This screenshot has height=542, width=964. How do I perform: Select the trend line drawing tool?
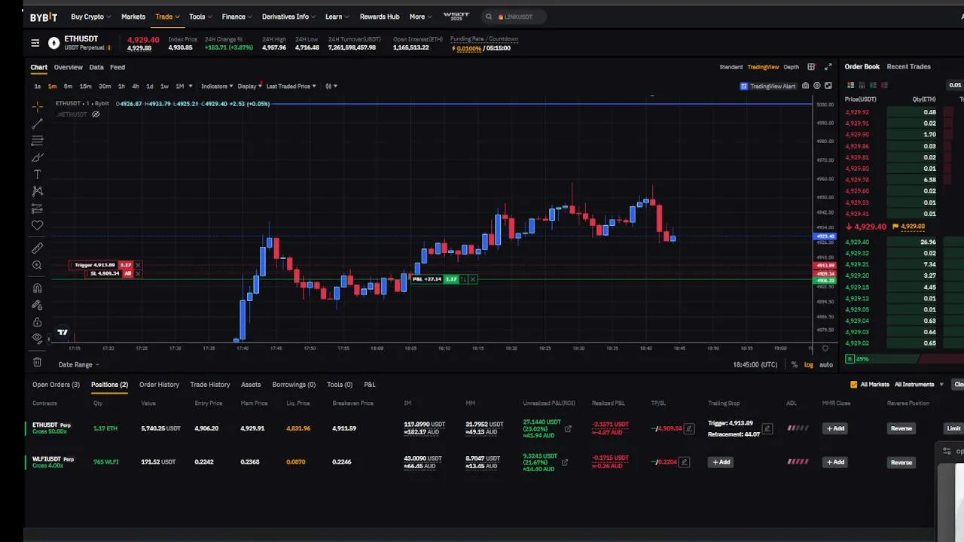(x=37, y=123)
